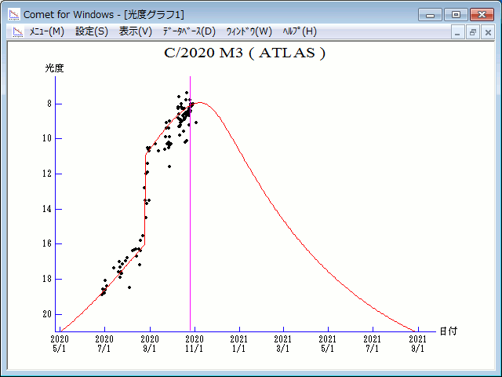This screenshot has height=377, width=502.
Task: Click the magenta vertical date marker line
Action: (191, 236)
